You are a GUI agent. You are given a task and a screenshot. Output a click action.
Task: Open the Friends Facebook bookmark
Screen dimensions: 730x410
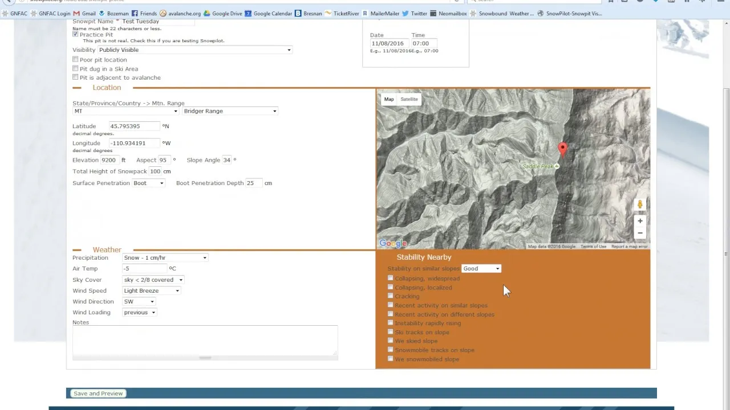144,13
